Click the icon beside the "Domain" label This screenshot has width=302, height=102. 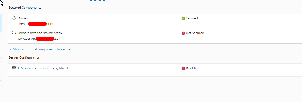click(x=14, y=18)
